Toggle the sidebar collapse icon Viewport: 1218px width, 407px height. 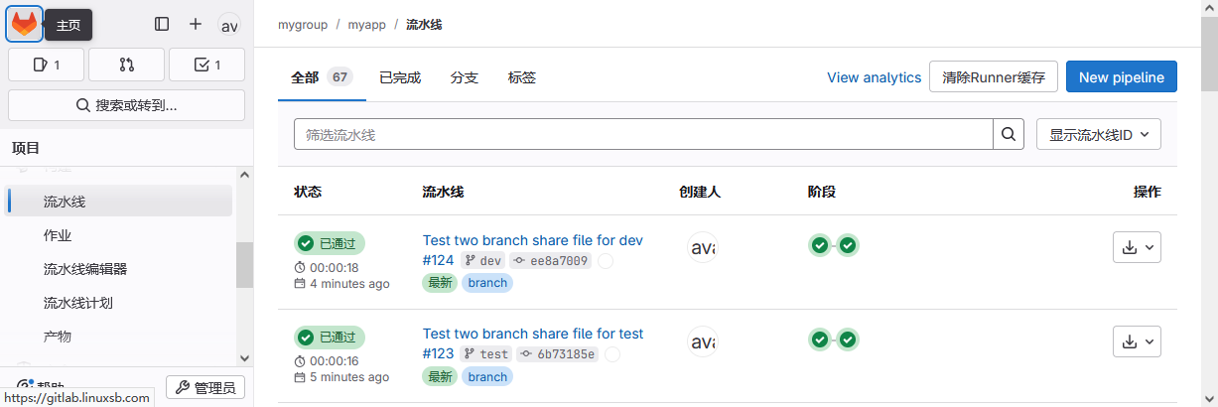pyautogui.click(x=162, y=25)
